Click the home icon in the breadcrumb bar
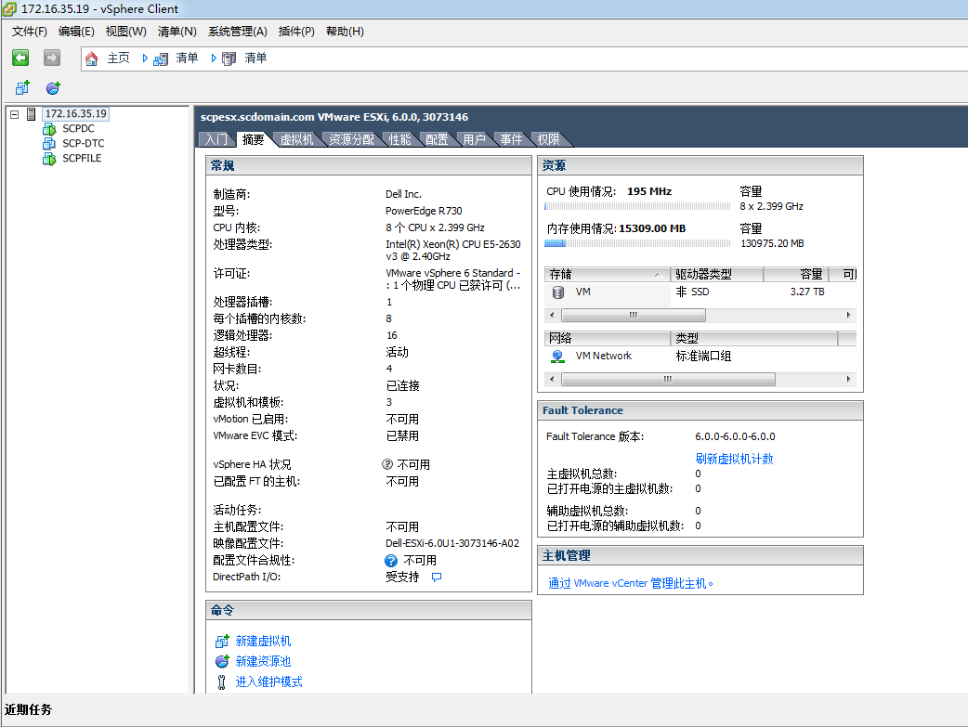 [91, 58]
